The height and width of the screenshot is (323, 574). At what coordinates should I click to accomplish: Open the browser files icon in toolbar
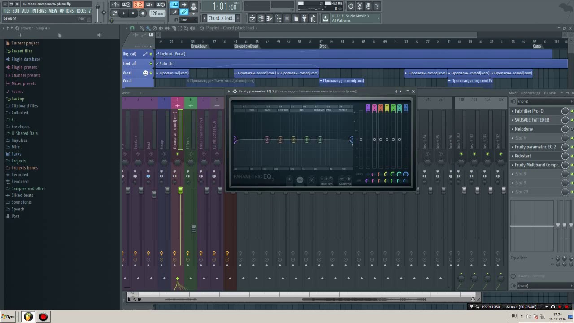tap(278, 18)
